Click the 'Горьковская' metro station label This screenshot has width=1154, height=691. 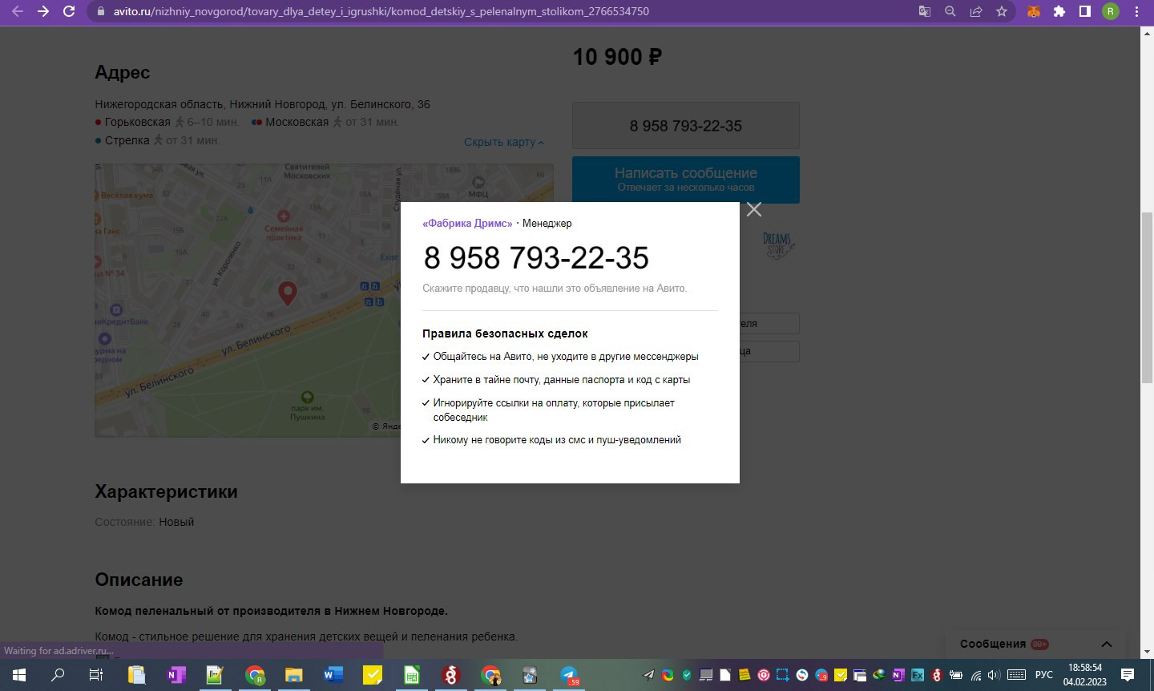point(137,122)
